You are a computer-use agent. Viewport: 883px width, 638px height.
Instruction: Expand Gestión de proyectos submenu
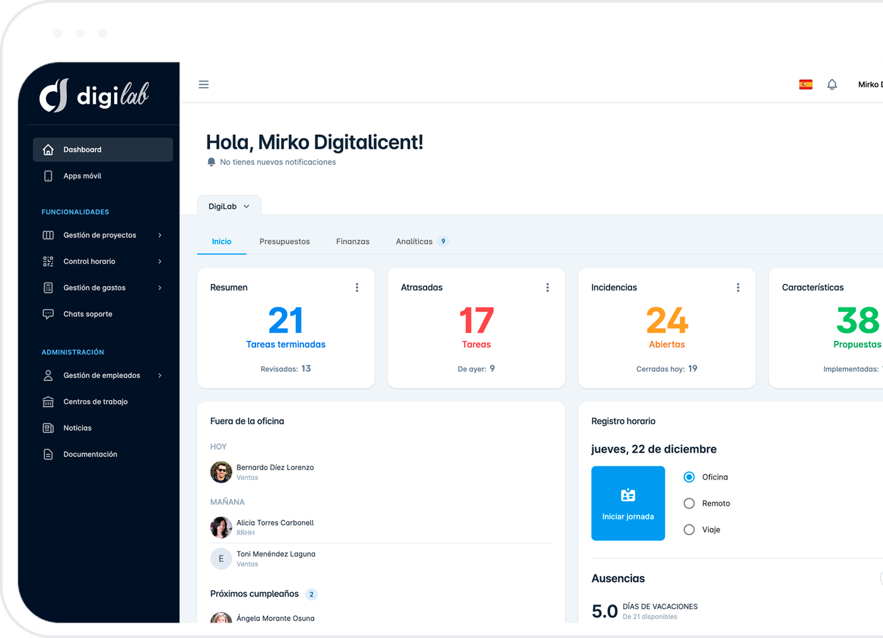point(101,235)
